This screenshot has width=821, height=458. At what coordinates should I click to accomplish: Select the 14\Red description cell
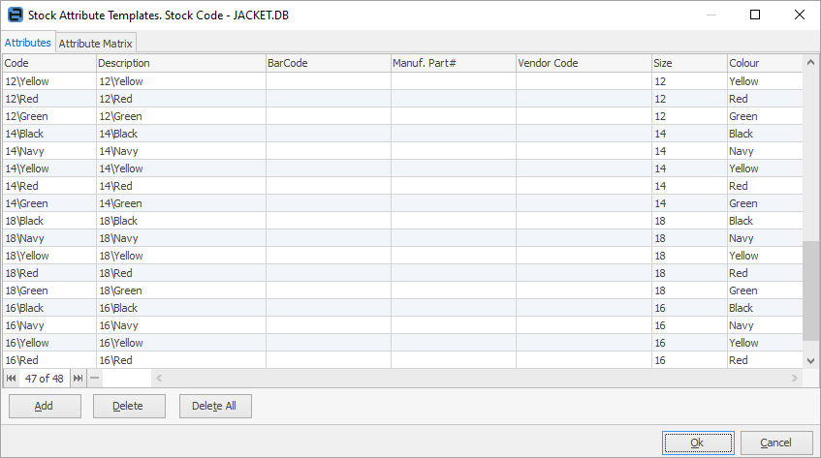coord(181,186)
